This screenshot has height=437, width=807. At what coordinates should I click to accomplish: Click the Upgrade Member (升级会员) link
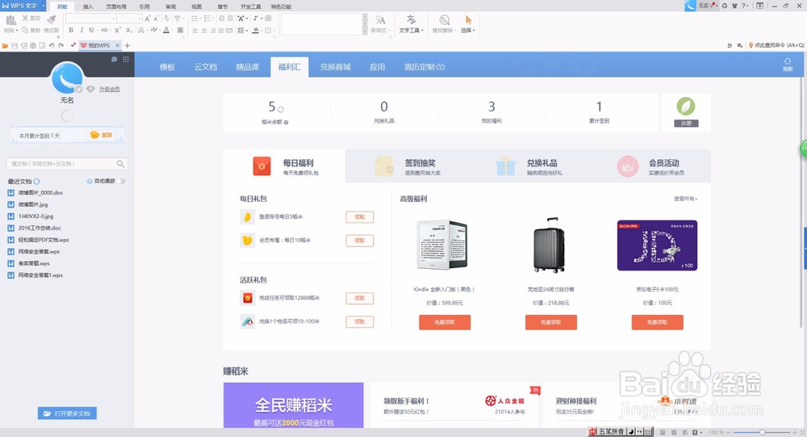pos(110,89)
